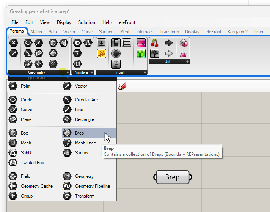270x212 pixels.
Task: Open the Solution menu
Action: click(87, 22)
